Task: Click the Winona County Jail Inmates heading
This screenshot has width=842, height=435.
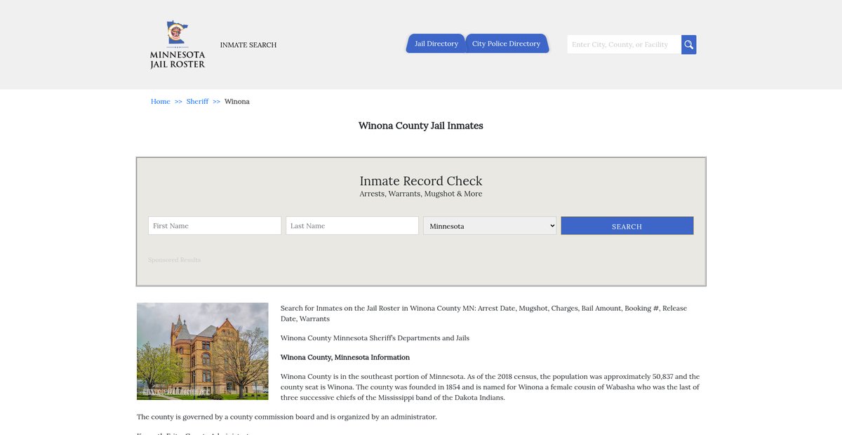Action: click(421, 126)
